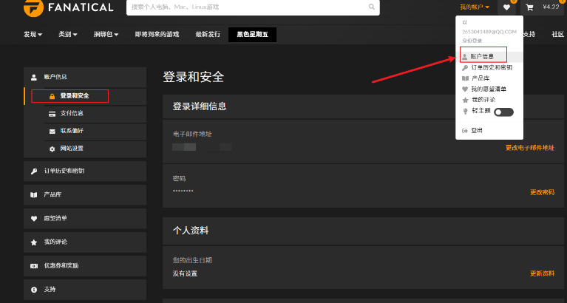Expand the 发现 navigation dropdown
The image size is (567, 303).
coord(33,34)
